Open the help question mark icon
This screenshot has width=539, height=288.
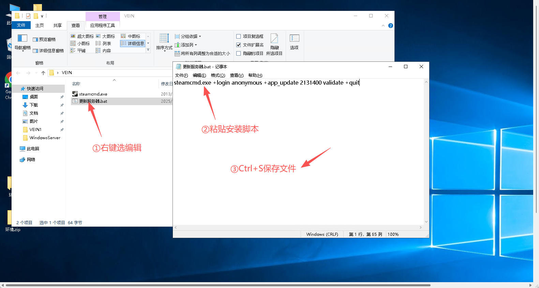click(391, 26)
